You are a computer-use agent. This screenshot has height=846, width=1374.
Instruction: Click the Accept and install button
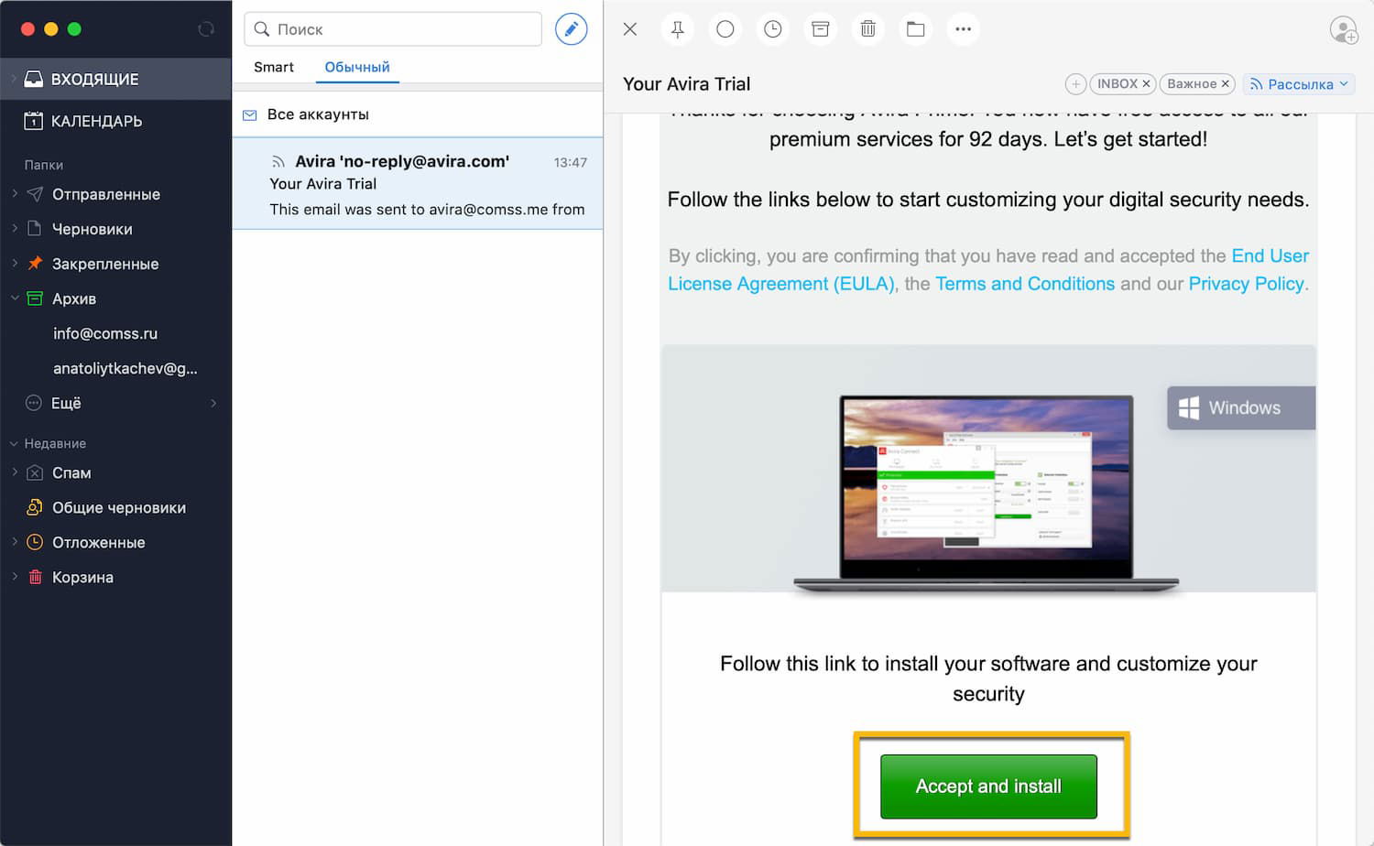988,786
